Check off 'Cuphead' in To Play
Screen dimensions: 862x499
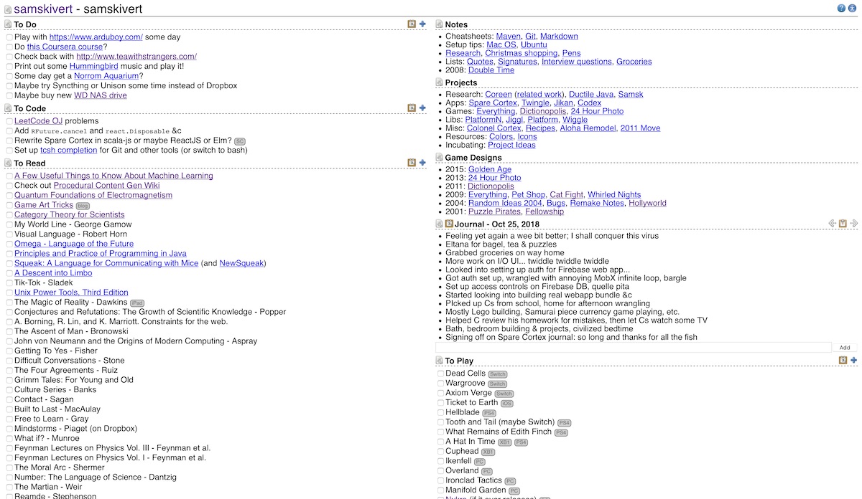click(x=440, y=451)
